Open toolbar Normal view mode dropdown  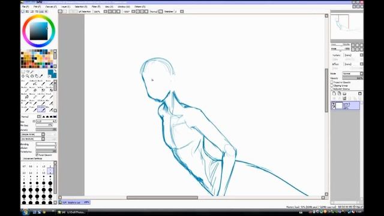(160, 11)
